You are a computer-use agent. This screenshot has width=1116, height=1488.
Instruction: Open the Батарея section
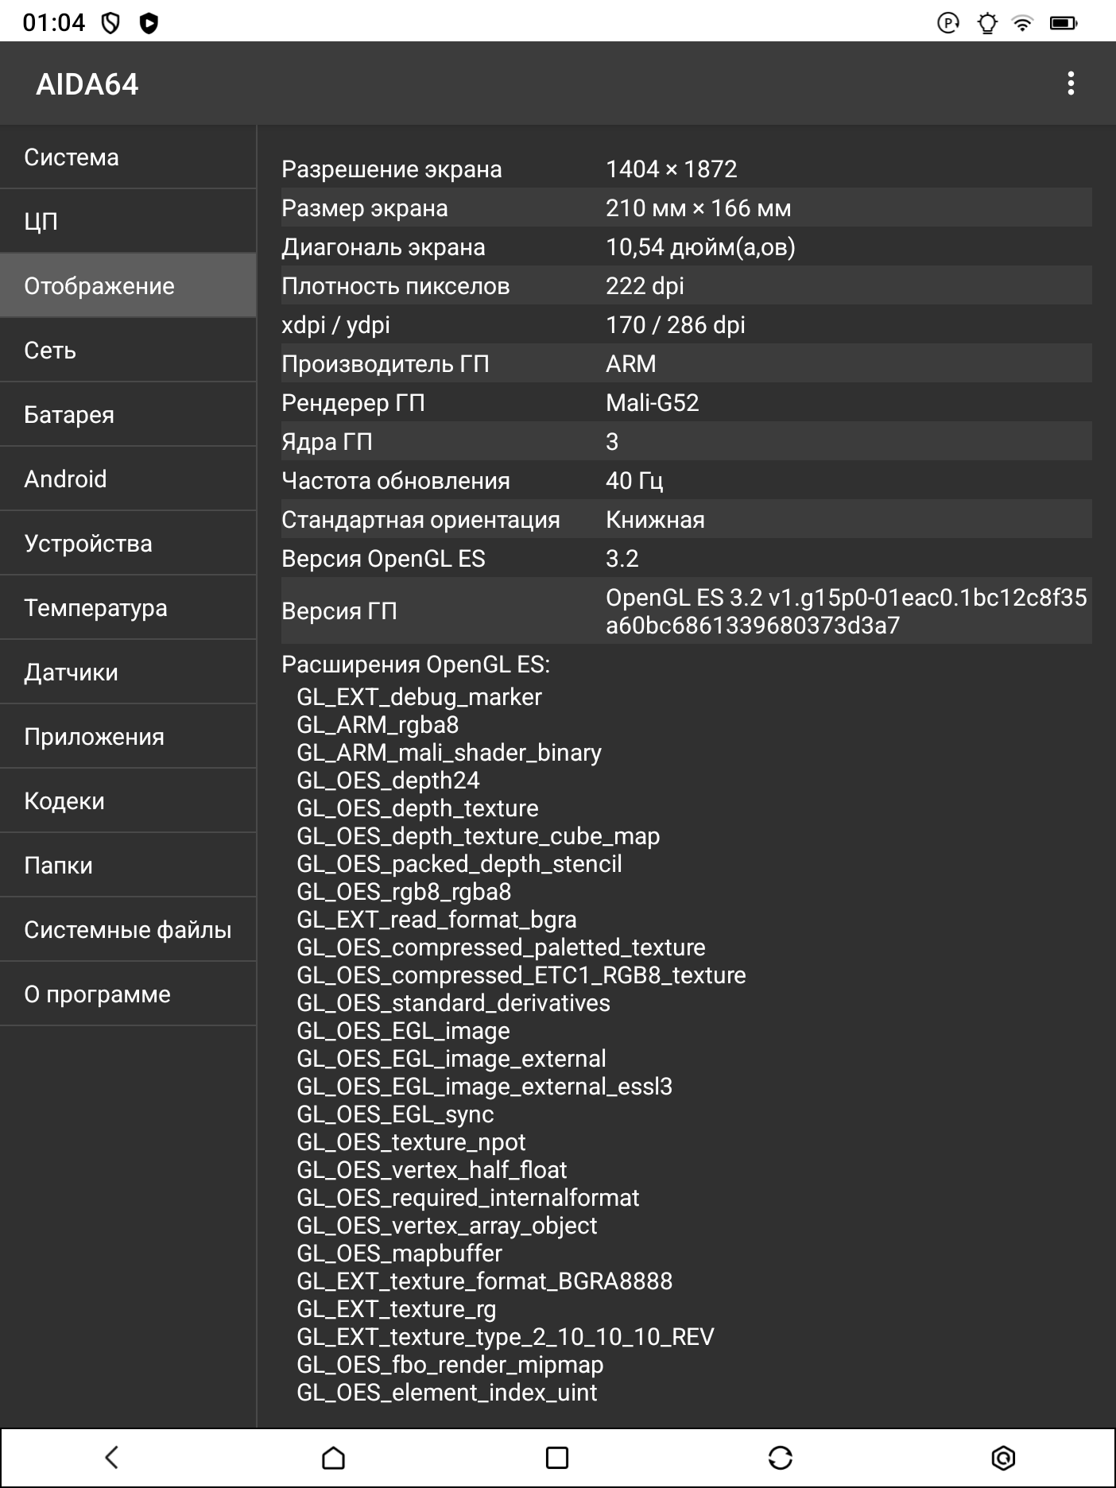(x=128, y=415)
